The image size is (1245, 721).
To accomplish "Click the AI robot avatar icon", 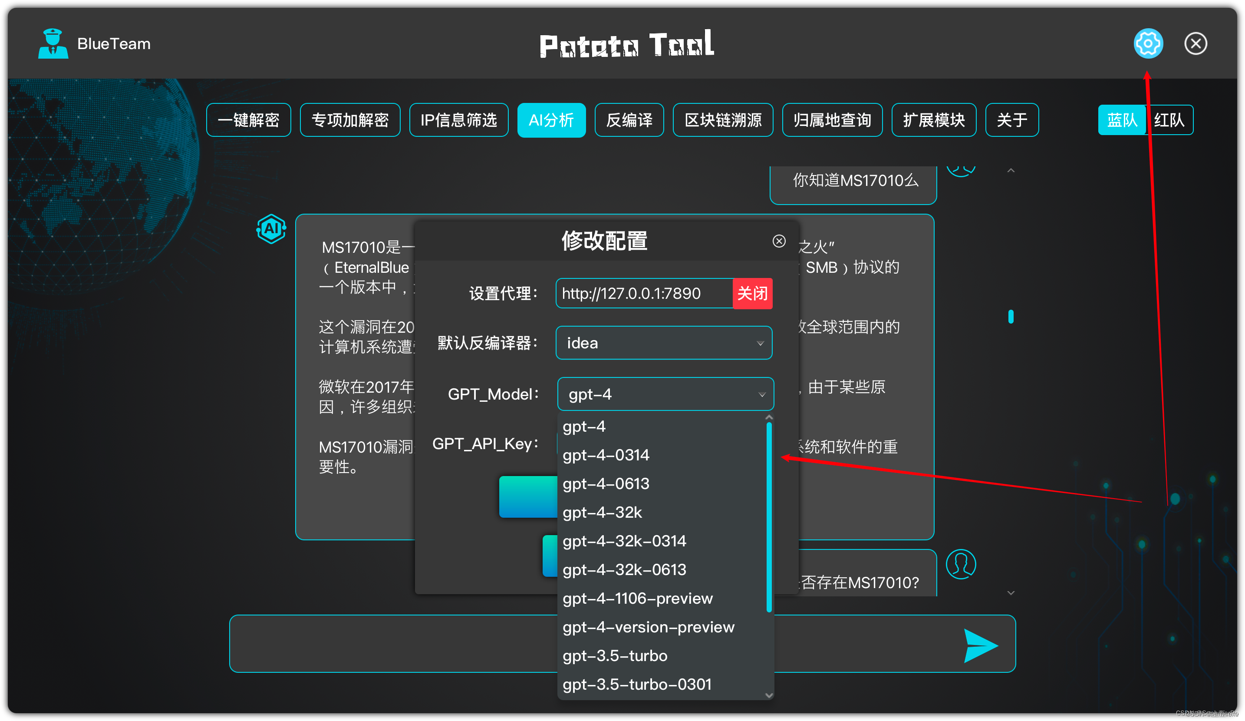I will pos(271,229).
